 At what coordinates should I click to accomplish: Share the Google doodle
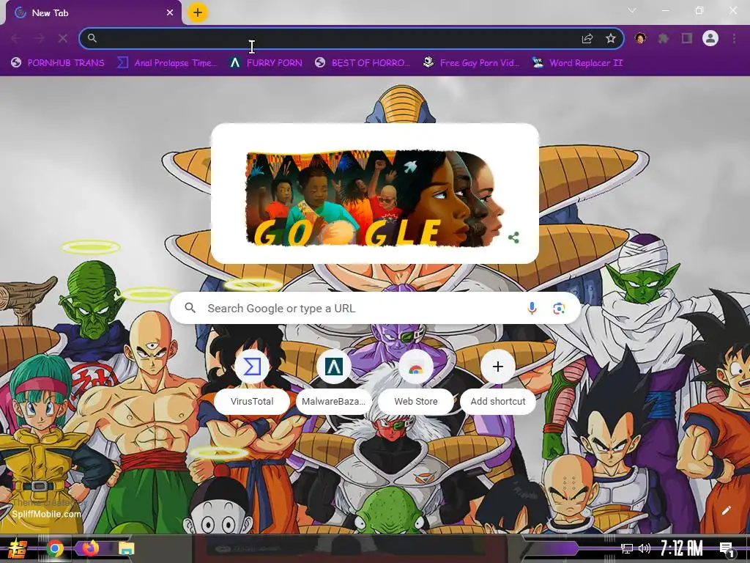513,238
